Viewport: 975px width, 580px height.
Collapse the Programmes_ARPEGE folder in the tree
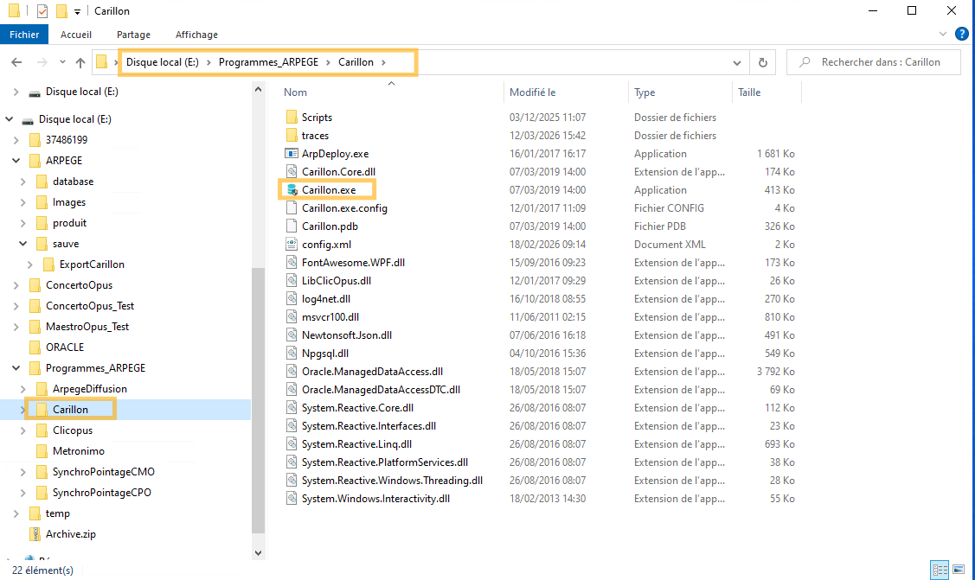[x=16, y=368]
